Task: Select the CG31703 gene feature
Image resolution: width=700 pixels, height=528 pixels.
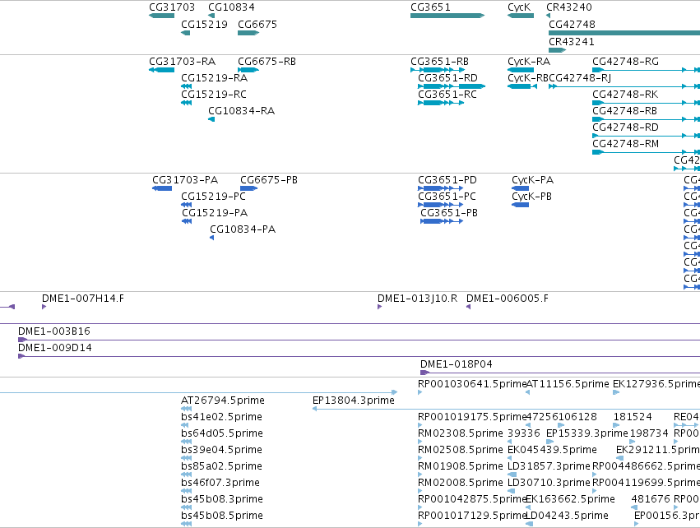Action: 161,16
